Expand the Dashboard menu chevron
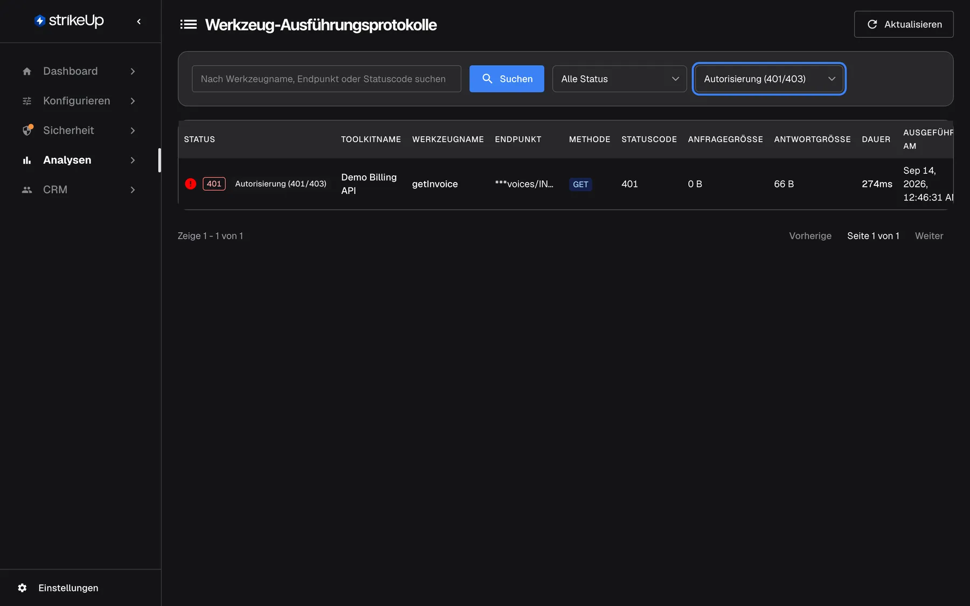The image size is (970, 606). coord(133,71)
